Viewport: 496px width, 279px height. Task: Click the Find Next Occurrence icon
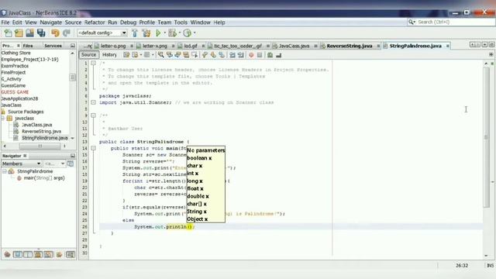[177, 55]
